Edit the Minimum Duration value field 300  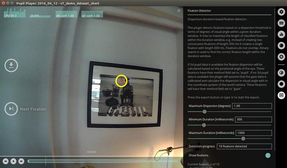click(253, 120)
